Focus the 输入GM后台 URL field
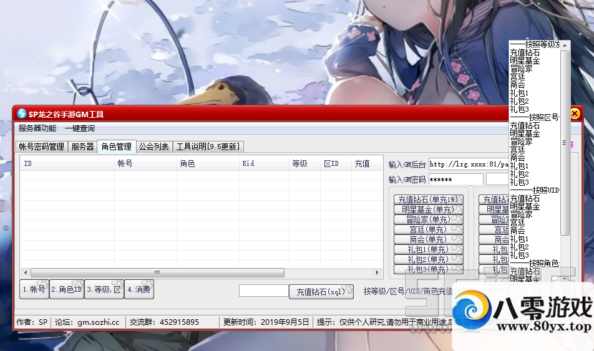Image resolution: width=594 pixels, height=351 pixels. [469, 165]
